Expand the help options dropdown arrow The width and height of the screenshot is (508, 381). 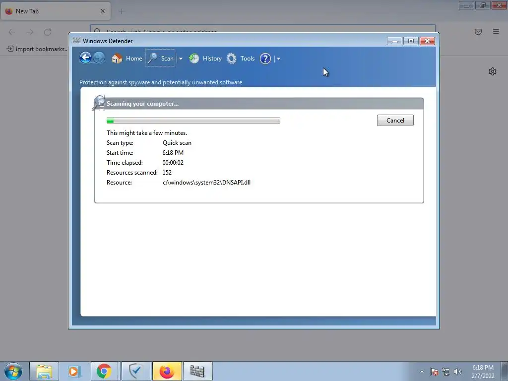coord(278,59)
